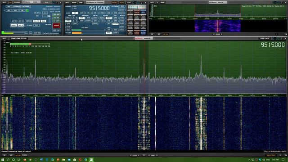288x162 pixels.
Task: Adjust the RF GAIN vertical slider
Action: [49, 18]
